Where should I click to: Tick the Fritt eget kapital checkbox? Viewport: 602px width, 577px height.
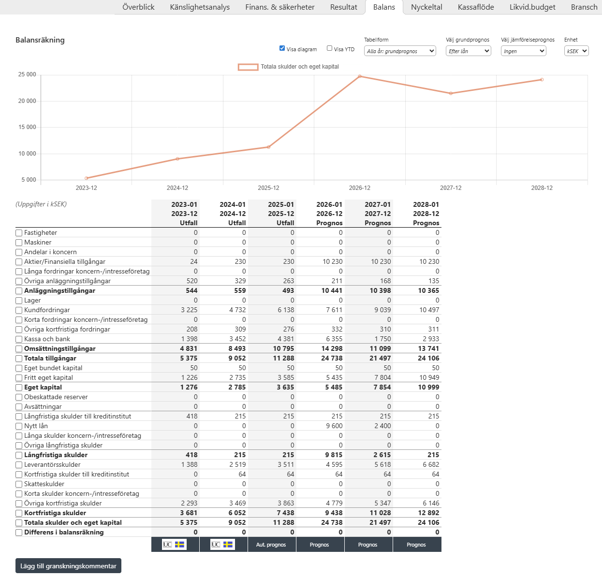19,378
